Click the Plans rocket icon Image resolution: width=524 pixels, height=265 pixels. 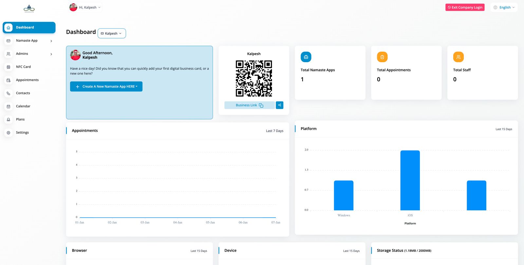click(x=9, y=119)
